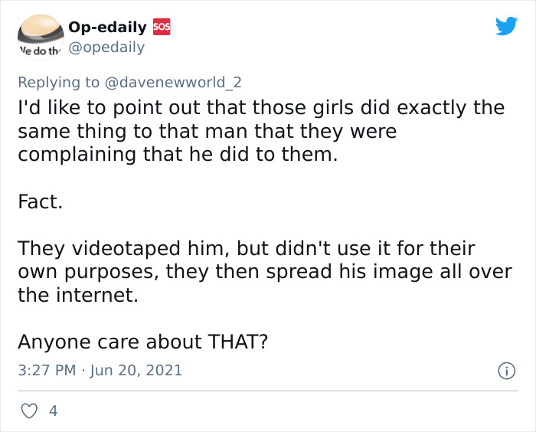Click the "Fact." line in the tweet

tap(40, 202)
